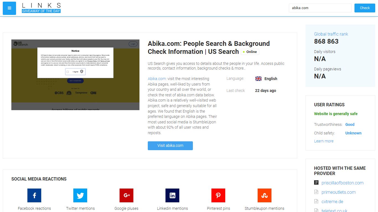Image resolution: width=378 pixels, height=212 pixels.
Task: Click the British flag language icon
Action: [258, 79]
